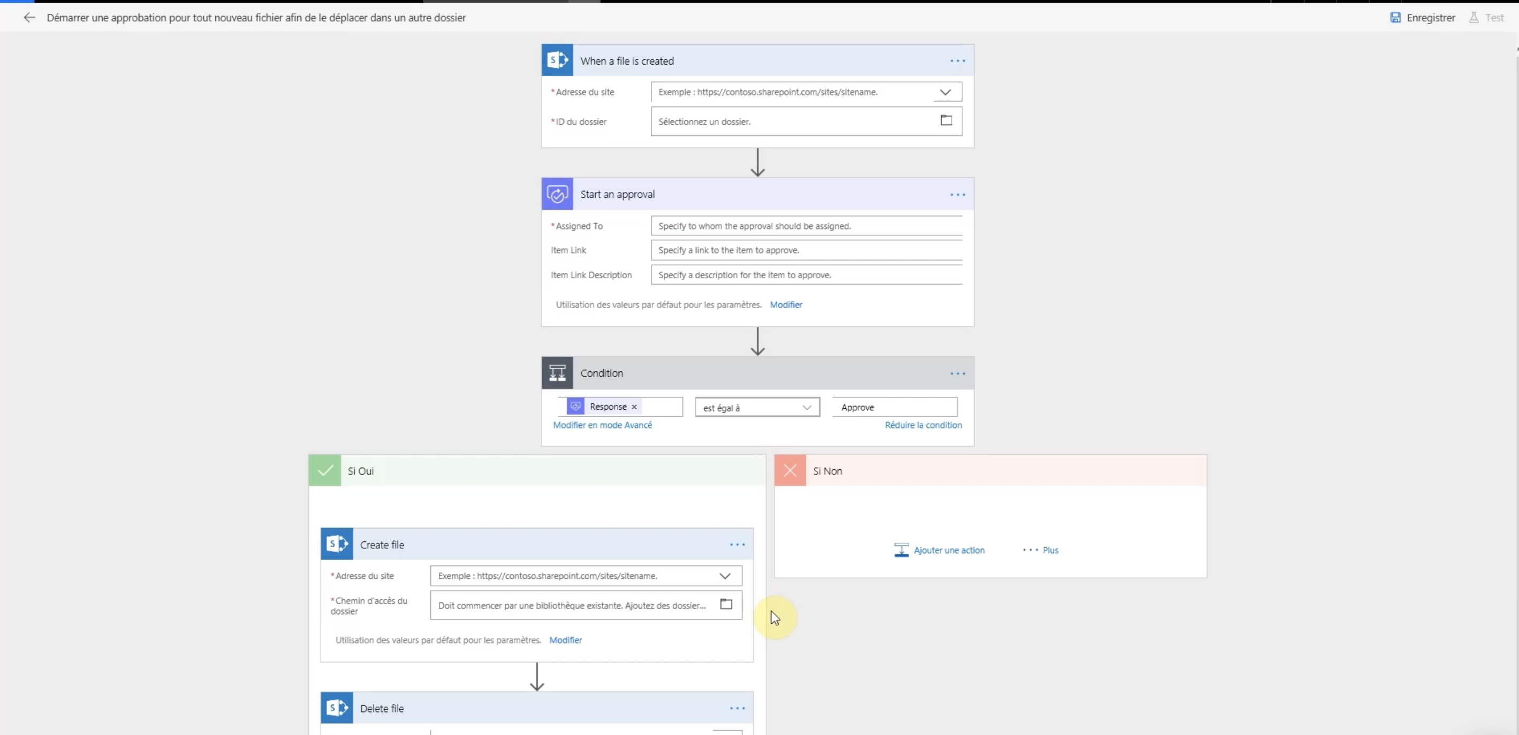The width and height of the screenshot is (1519, 735).
Task: Click the red X 'Si Non' branch icon
Action: tap(789, 471)
